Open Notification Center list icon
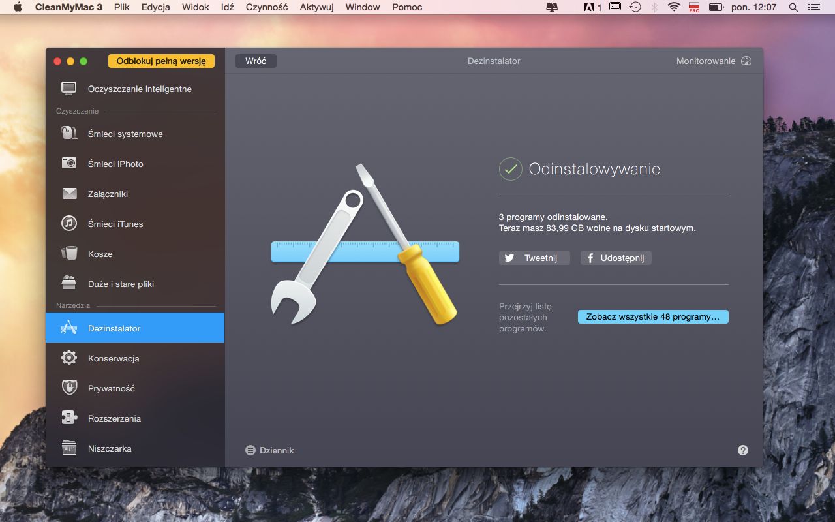Viewport: 835px width, 522px height. click(815, 7)
